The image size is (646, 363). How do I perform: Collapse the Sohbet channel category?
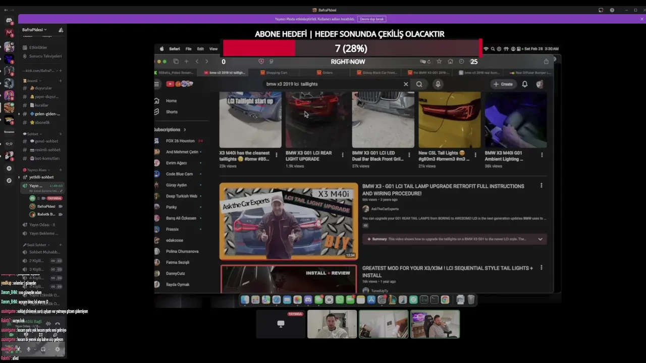click(32, 134)
